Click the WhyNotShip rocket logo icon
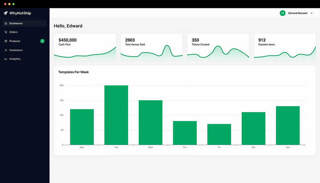The image size is (320, 183). coord(6,13)
